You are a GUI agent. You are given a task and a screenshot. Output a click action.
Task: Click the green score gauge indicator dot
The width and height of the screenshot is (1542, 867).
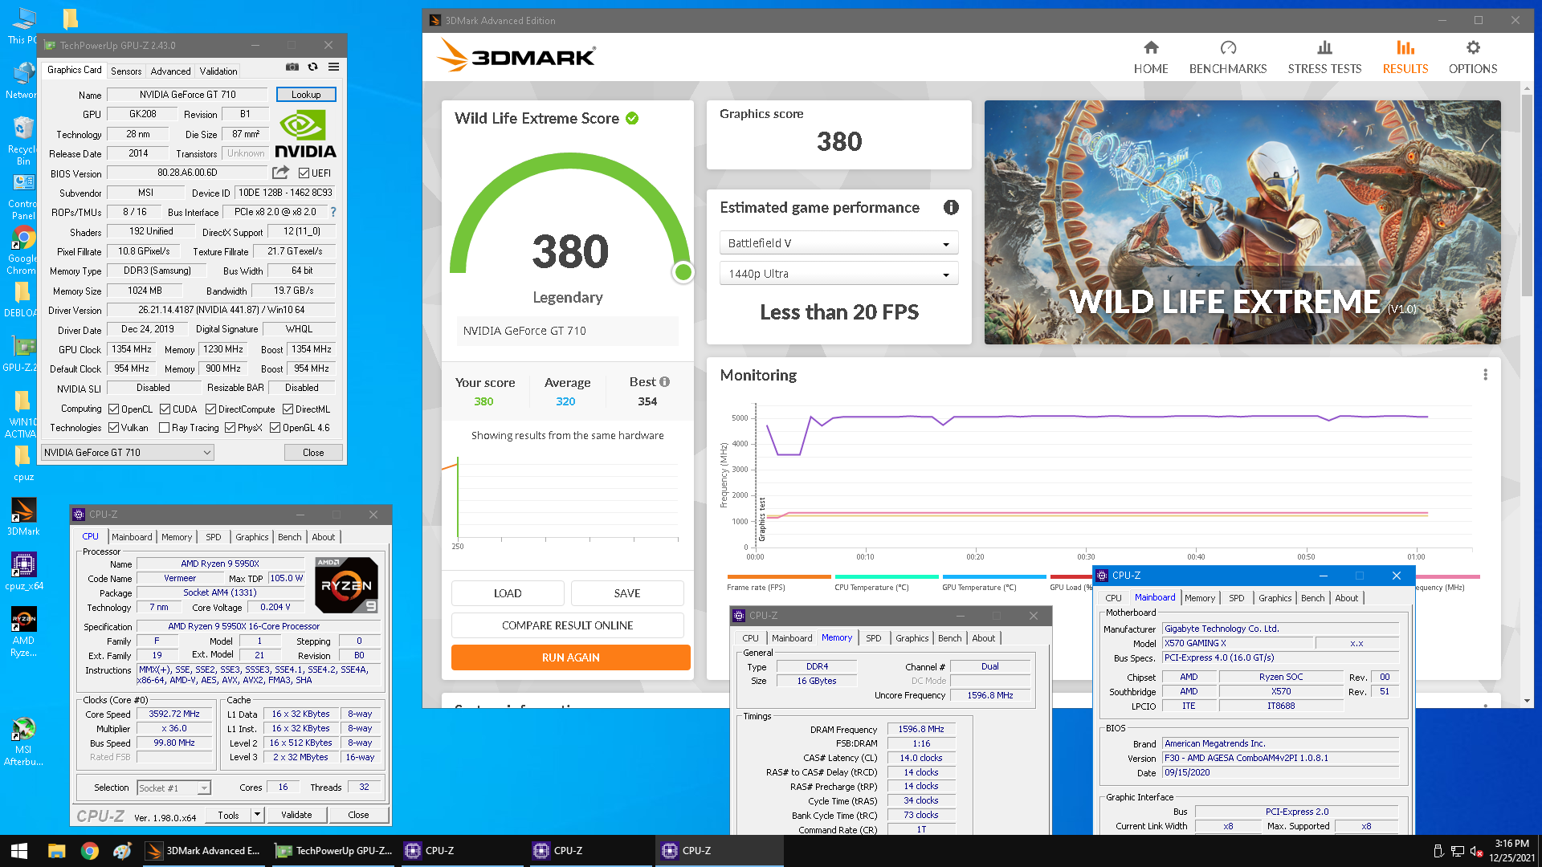coord(683,272)
